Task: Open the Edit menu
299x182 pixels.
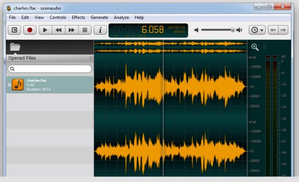Action: coord(25,17)
